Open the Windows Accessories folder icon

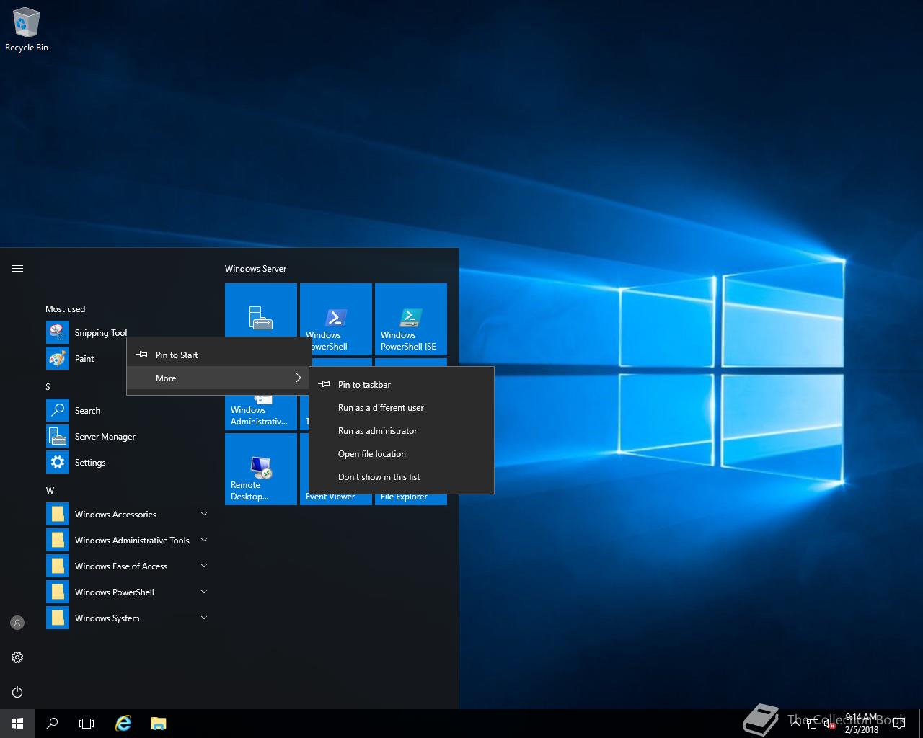coord(58,514)
